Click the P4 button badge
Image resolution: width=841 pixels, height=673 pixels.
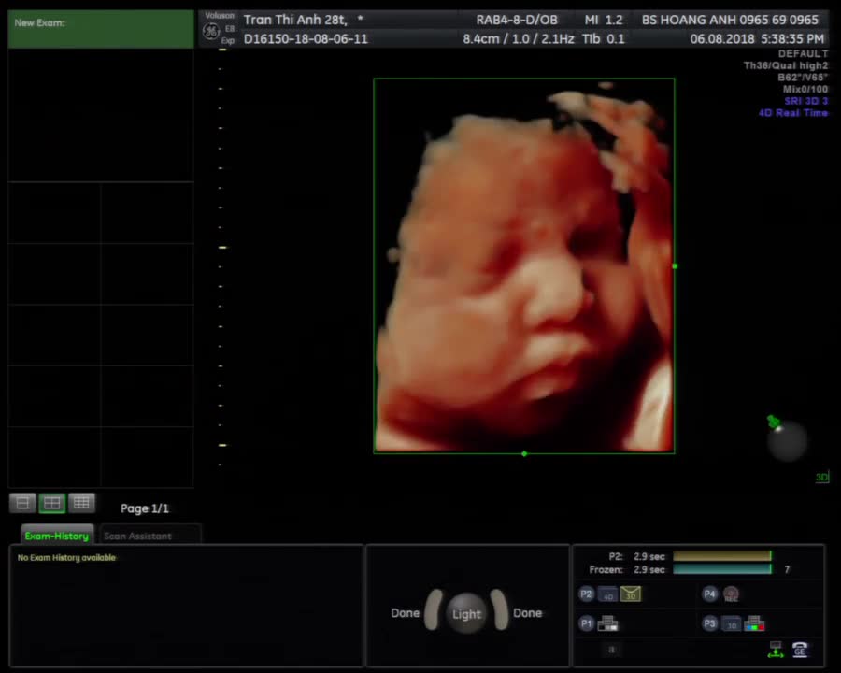point(709,594)
